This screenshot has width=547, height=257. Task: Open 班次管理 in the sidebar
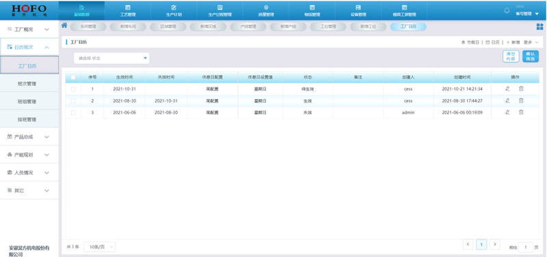pos(29,83)
